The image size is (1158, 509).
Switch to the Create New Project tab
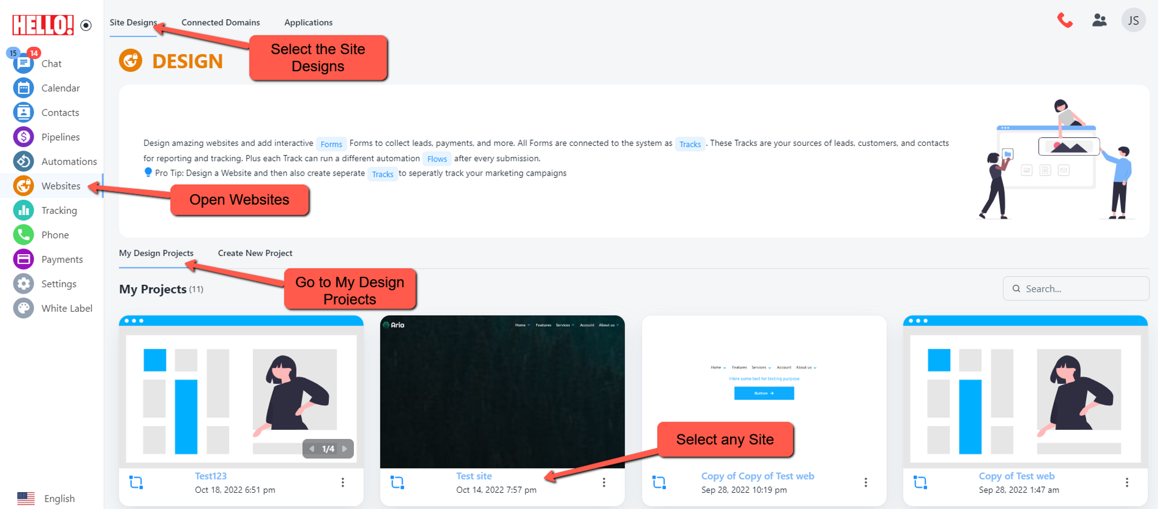pos(255,253)
